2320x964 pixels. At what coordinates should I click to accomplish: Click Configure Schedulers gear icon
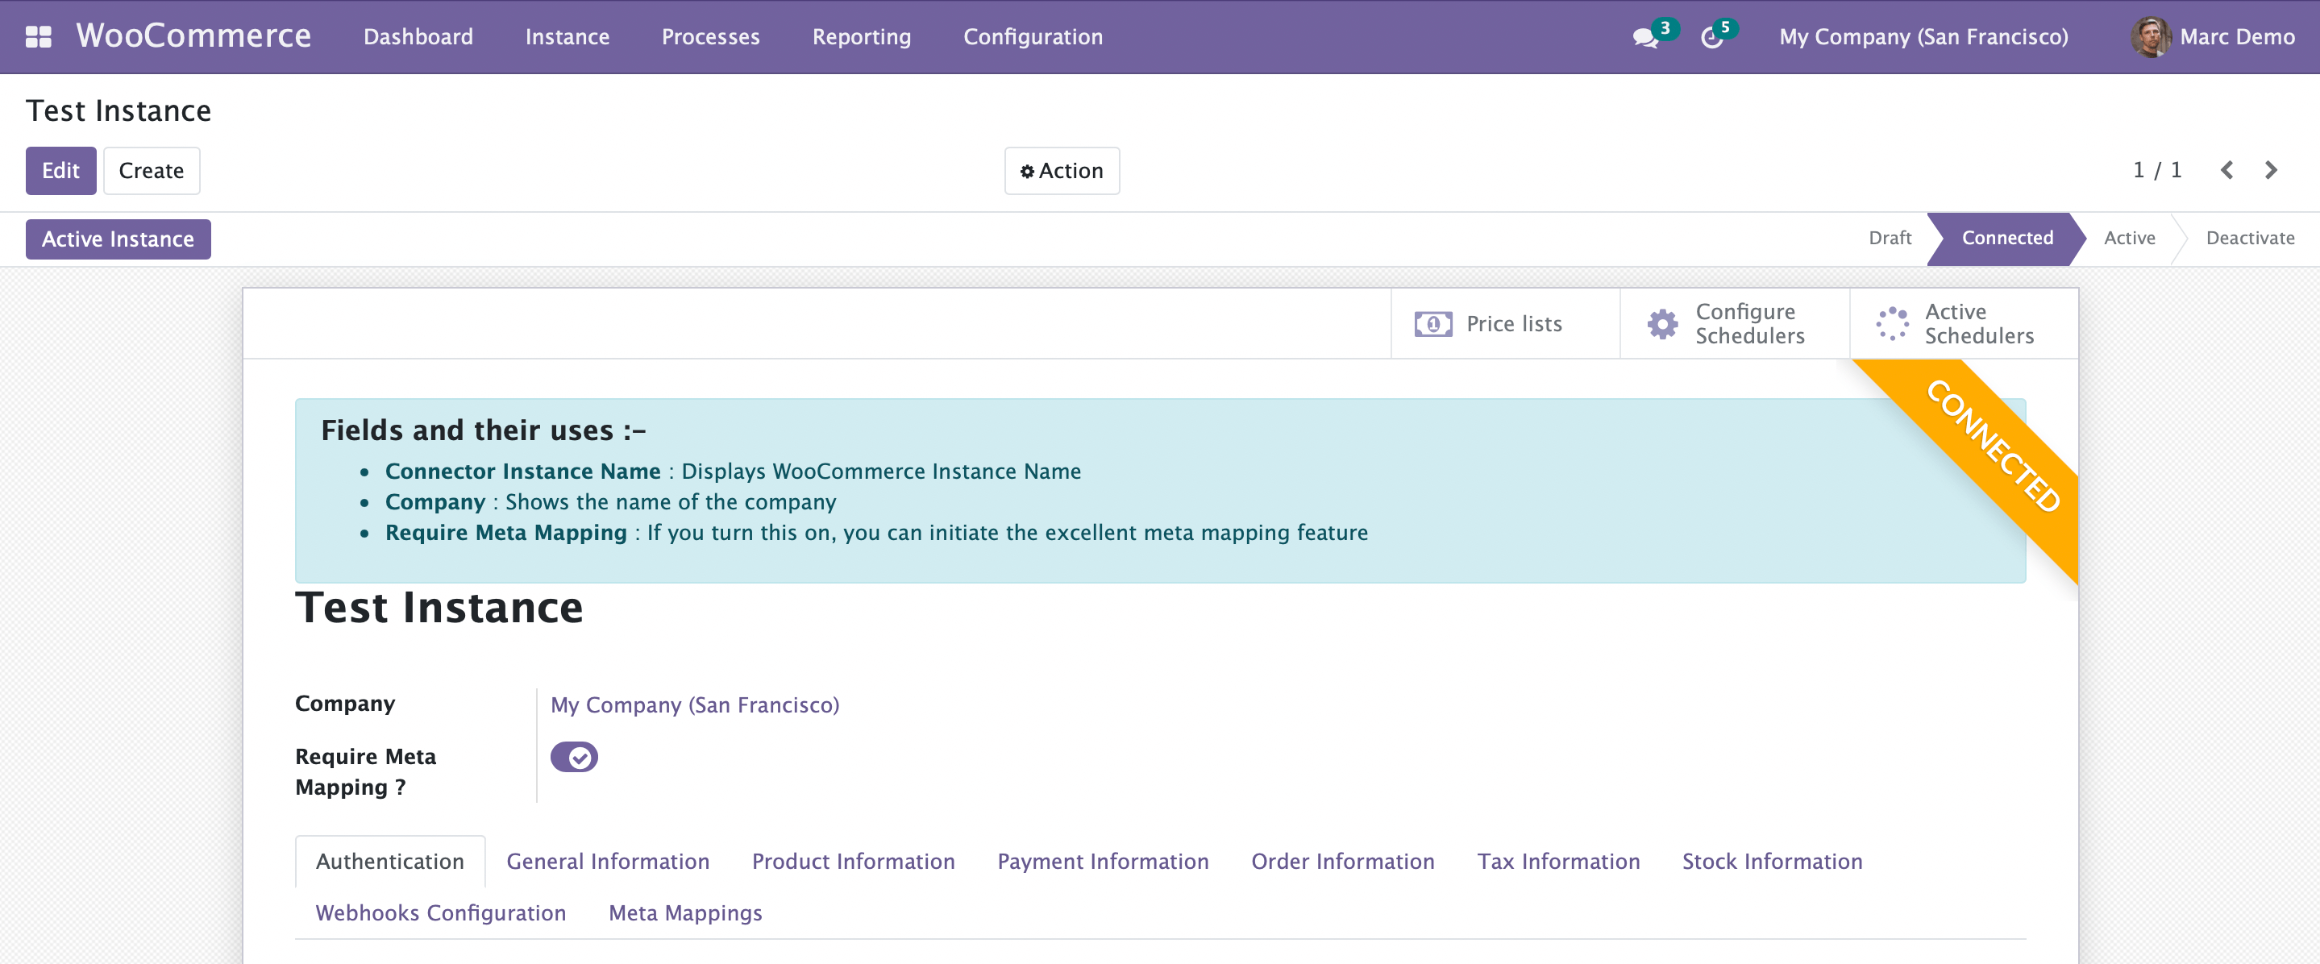(1662, 323)
